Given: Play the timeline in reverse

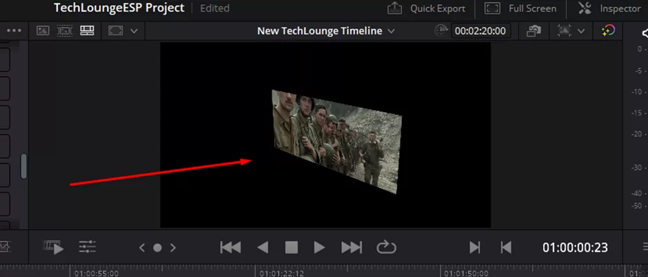Looking at the screenshot, I should click(263, 247).
